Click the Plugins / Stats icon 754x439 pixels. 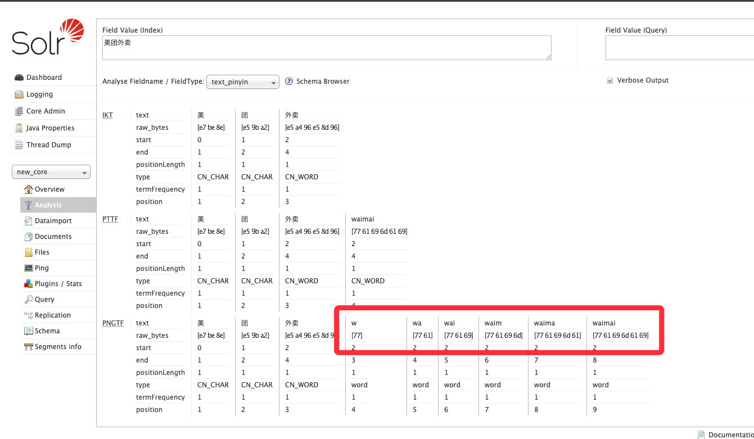pos(29,284)
